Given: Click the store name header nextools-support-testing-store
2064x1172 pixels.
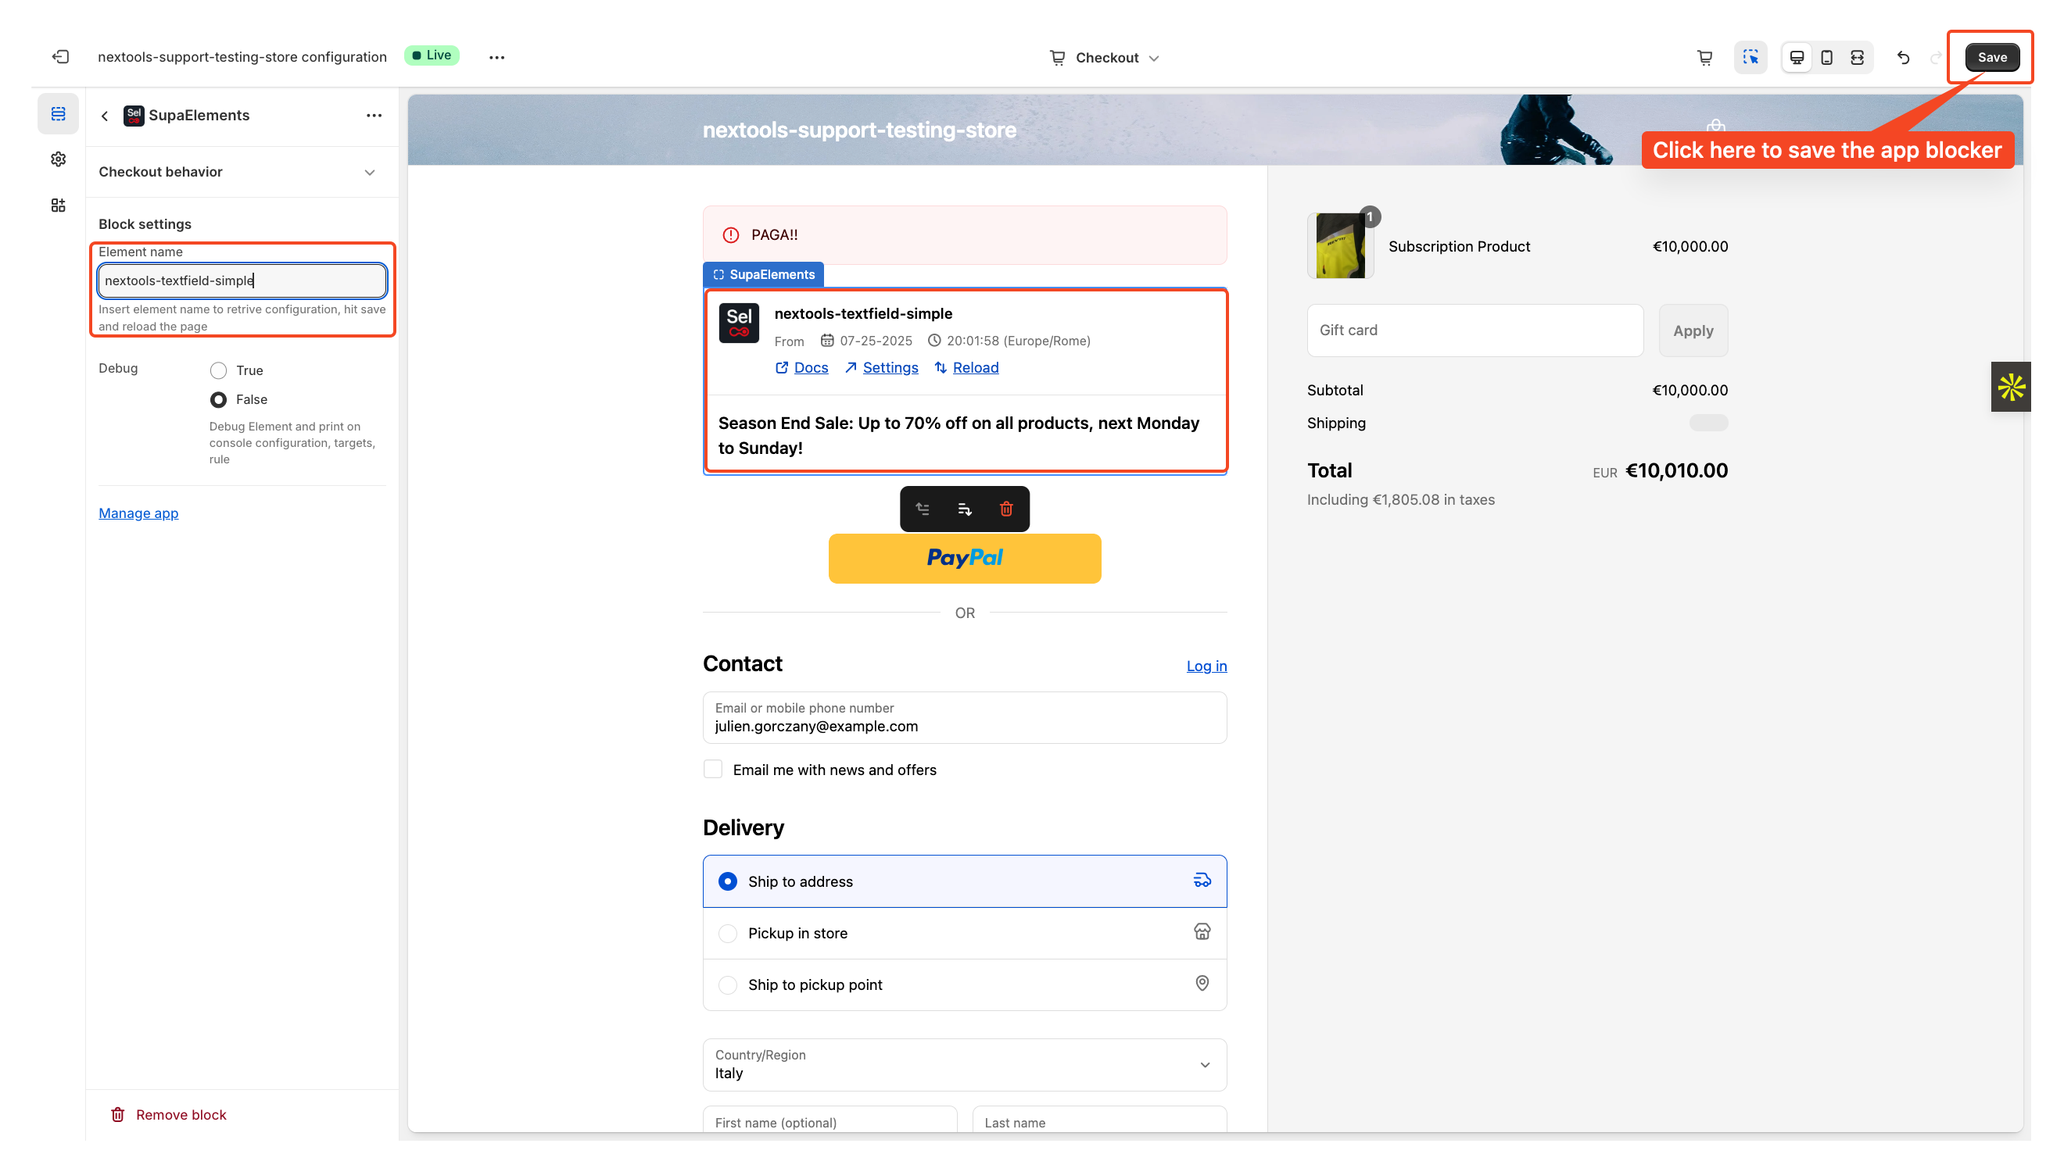Looking at the screenshot, I should pos(859,130).
